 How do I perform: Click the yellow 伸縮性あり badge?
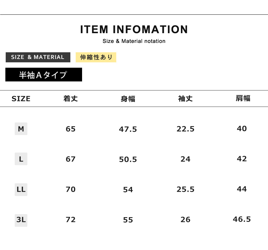point(96,57)
